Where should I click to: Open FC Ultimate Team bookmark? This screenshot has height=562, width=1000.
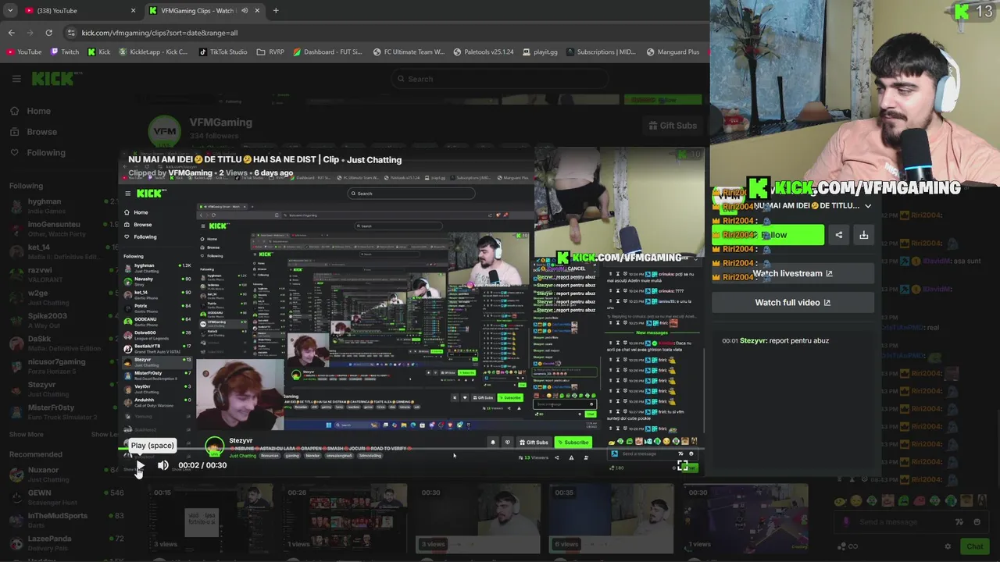coord(409,52)
